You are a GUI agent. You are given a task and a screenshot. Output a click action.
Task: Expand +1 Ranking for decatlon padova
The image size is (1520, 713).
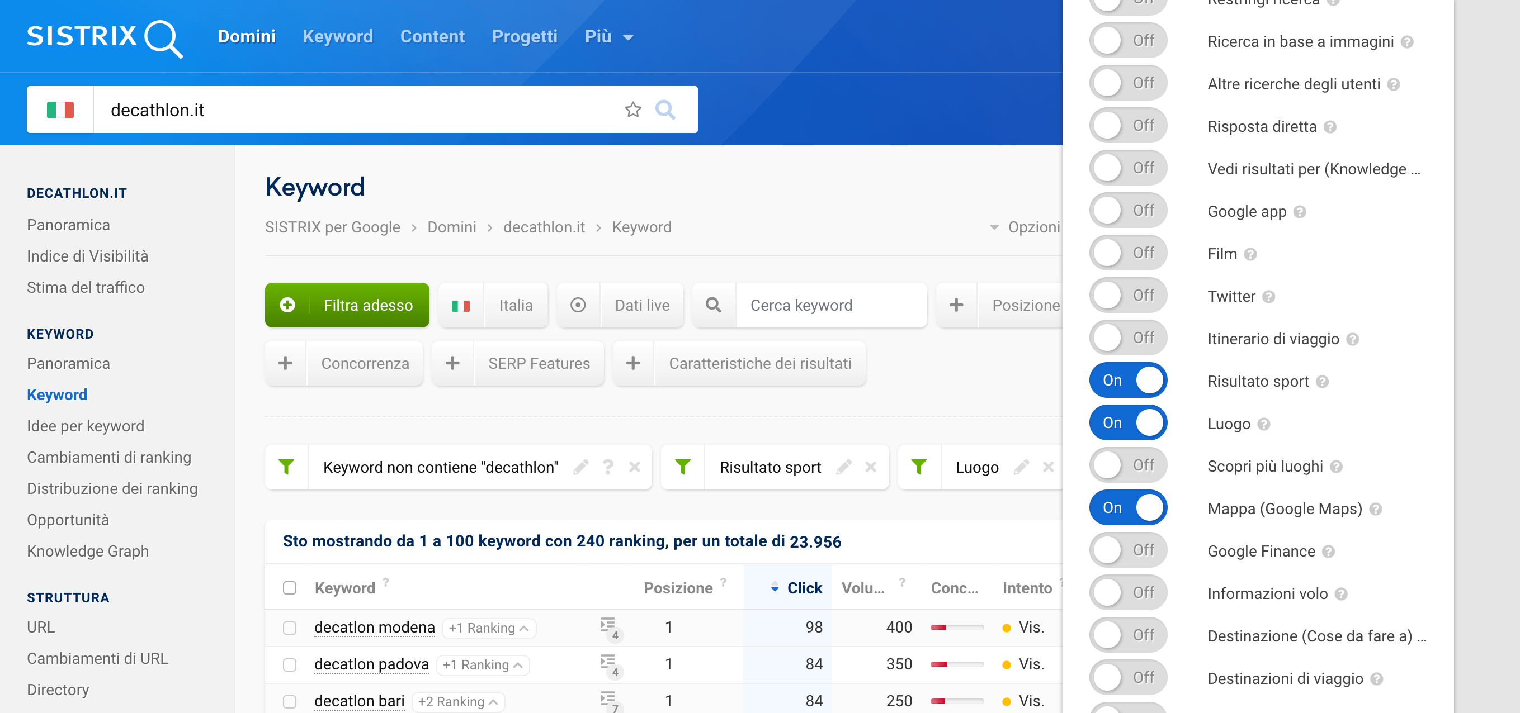[x=483, y=666]
